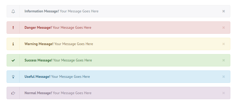The width and height of the screenshot is (238, 105).
Task: Click 'Your Message Goes Here' in green alert
Action: 73,60
